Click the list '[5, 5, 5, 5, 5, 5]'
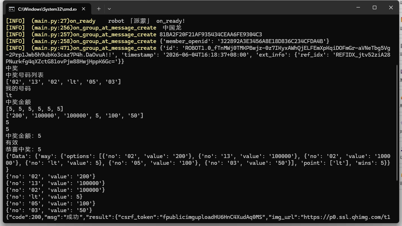The width and height of the screenshot is (402, 226). [35, 109]
